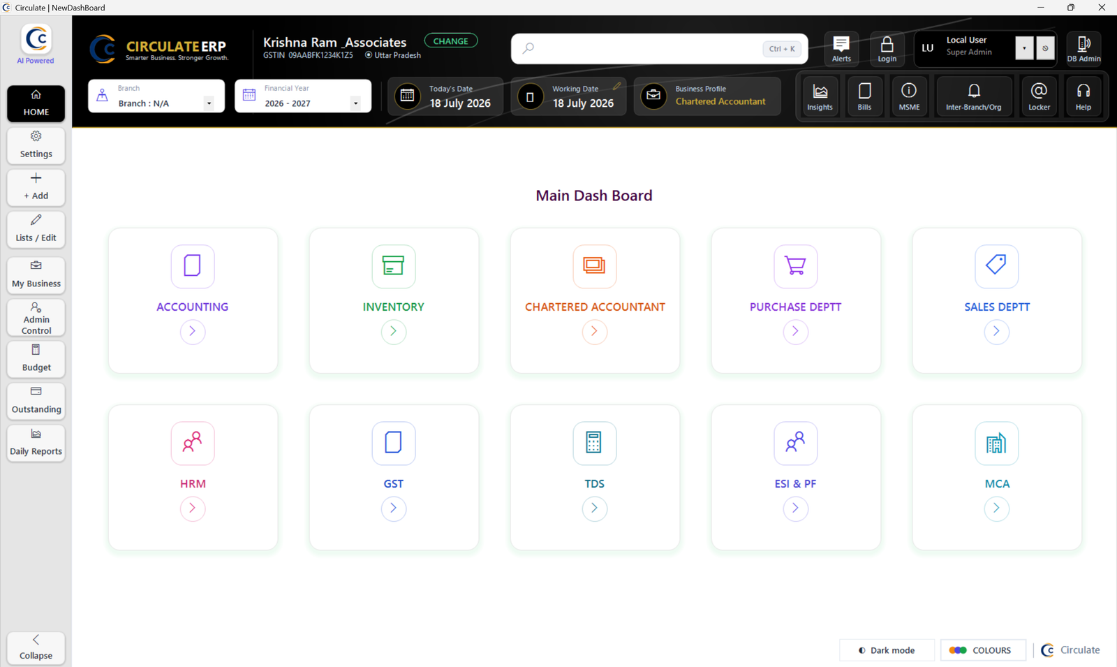Click the Ctrl + K shortcut badge
Screen dimensions: 1117x667
(x=782, y=49)
